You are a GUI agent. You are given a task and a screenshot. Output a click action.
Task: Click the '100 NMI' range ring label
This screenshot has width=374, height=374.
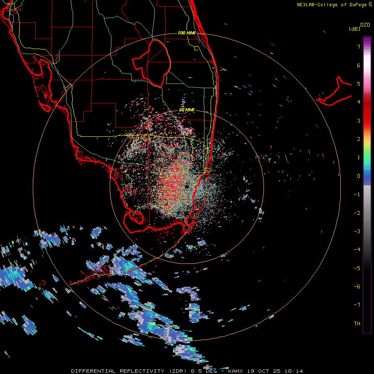(187, 33)
